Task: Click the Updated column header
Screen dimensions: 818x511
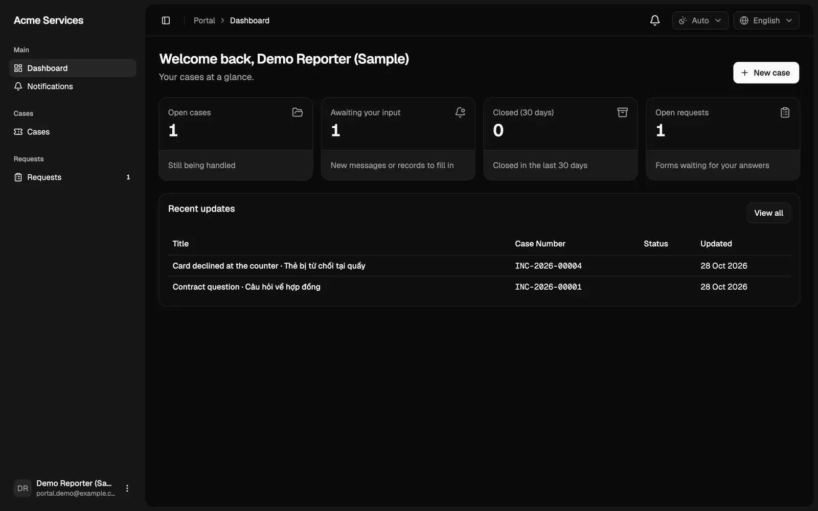Action: [x=716, y=244]
